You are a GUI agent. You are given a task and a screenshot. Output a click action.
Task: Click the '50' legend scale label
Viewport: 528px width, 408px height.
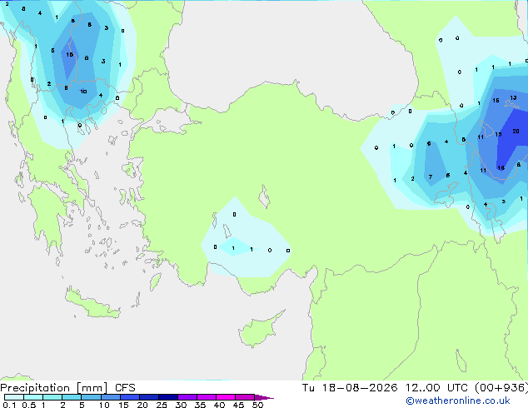point(257,405)
